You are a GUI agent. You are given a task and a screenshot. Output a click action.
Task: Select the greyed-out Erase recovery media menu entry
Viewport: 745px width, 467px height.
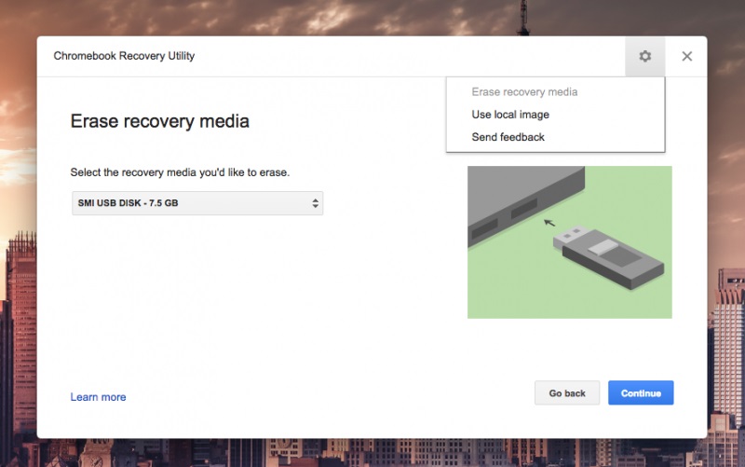coord(524,92)
